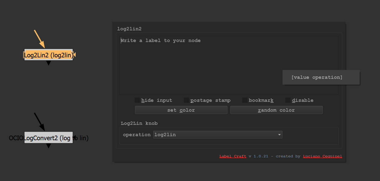Image resolution: width=380 pixels, height=181 pixels.
Task: Open the operation dropdown showing log2lin
Action: point(218,135)
